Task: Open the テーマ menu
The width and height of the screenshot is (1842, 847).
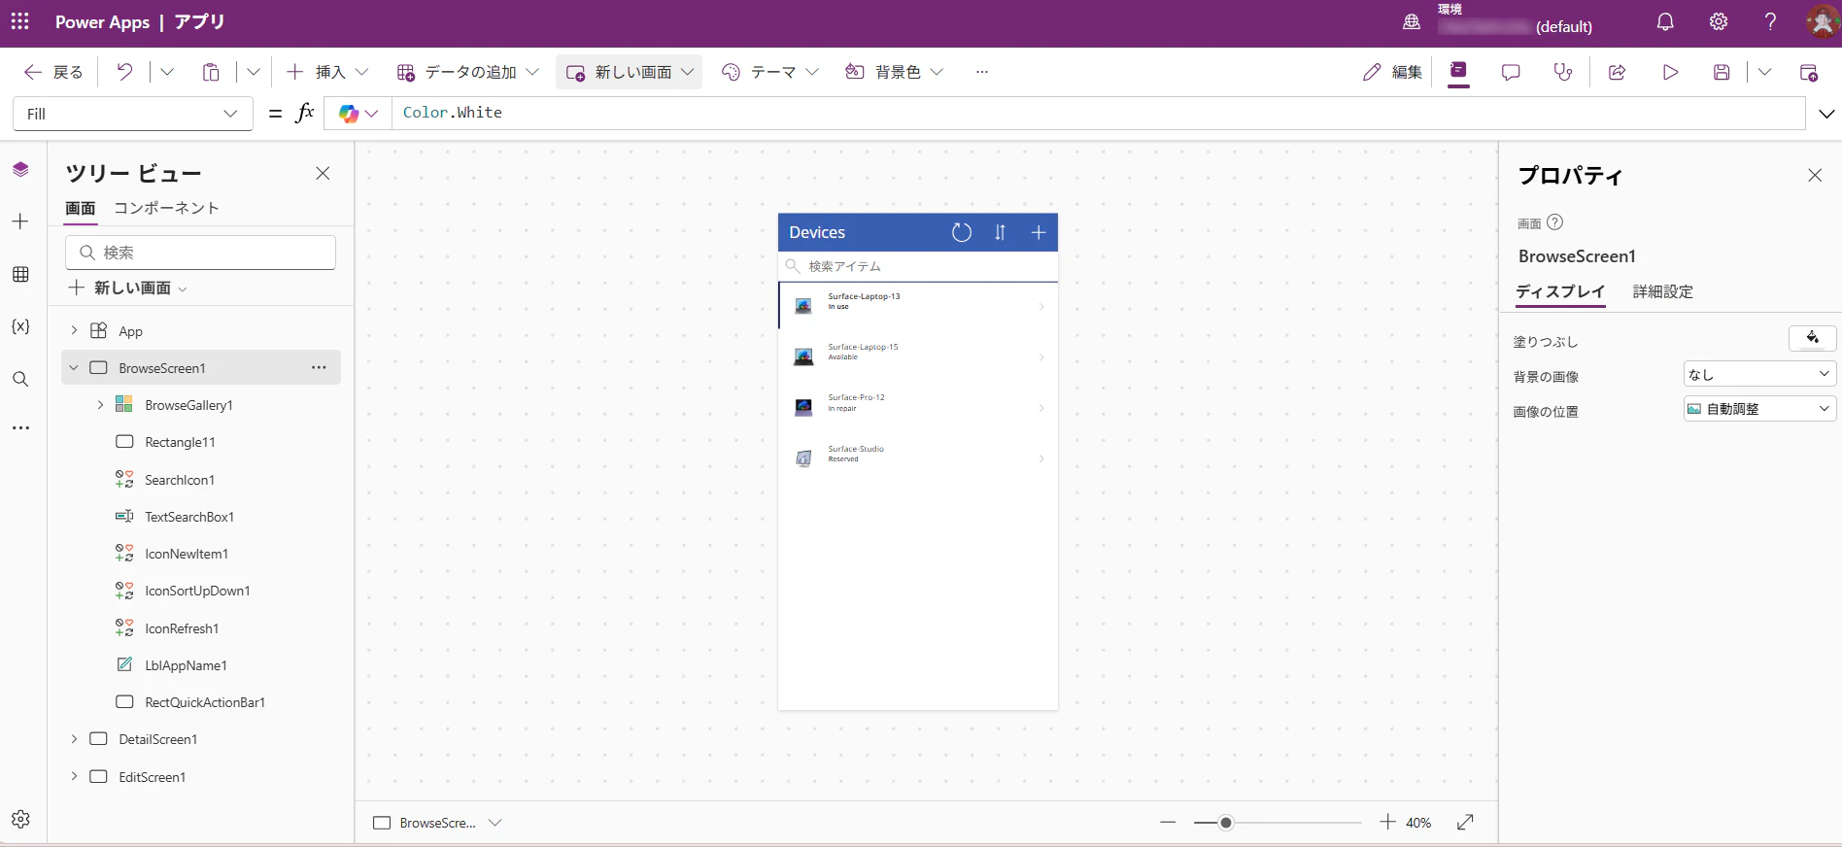Action: 770,72
